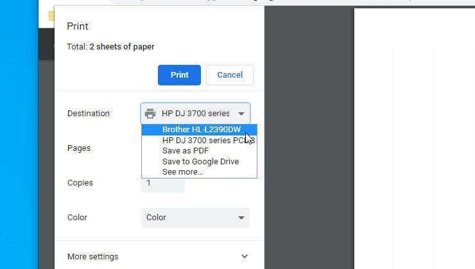Click the printer icon in Destination field
Screen dimensions: 475x269
point(150,114)
